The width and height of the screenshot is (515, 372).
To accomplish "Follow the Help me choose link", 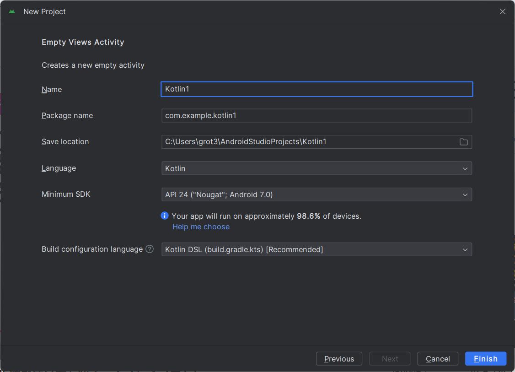I will coord(201,227).
